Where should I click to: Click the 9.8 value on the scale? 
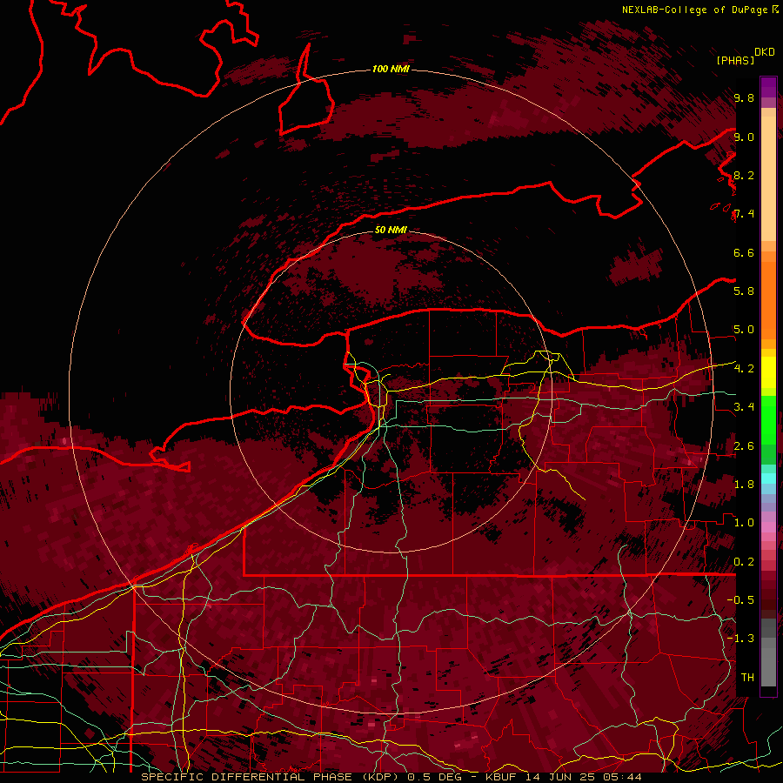pyautogui.click(x=744, y=97)
